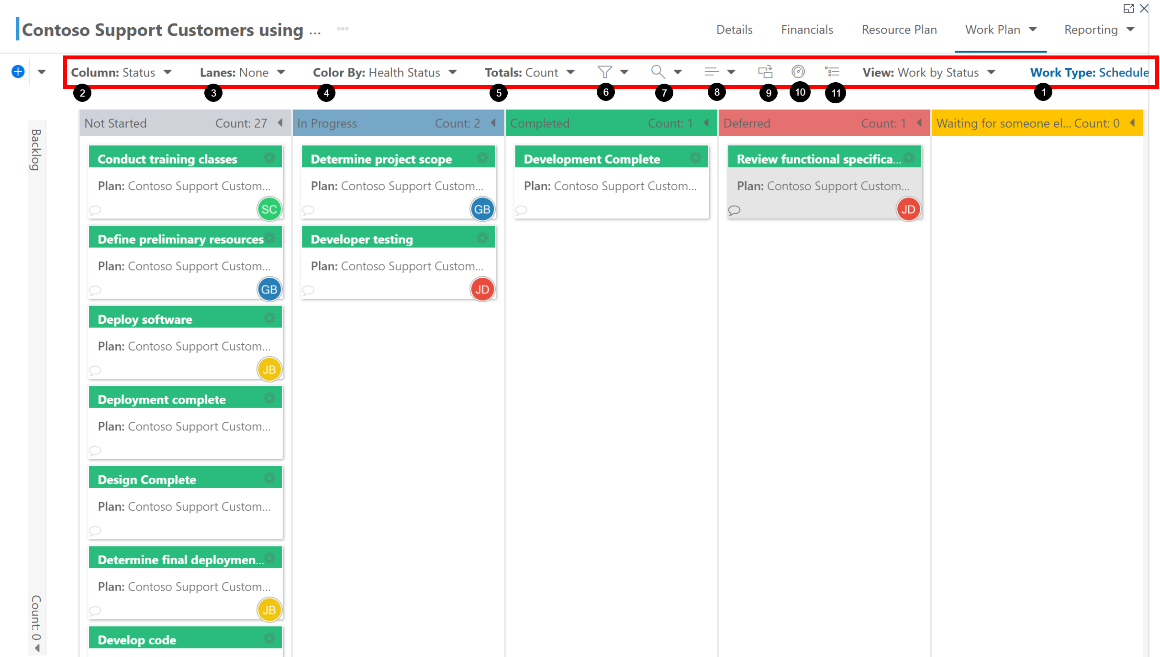Click the search magnifier icon

point(658,72)
